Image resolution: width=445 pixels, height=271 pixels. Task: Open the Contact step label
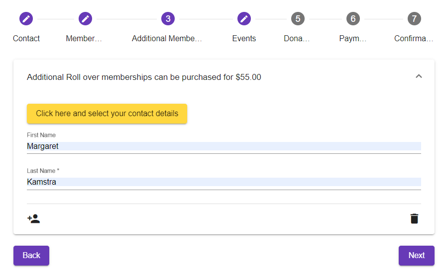coord(26,38)
